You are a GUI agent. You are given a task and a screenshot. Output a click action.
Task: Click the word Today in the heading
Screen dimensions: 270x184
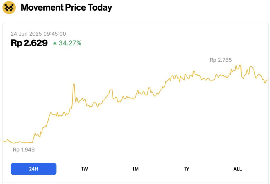100,8
